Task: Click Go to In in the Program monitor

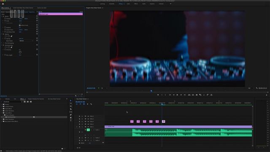Action: click(x=170, y=95)
